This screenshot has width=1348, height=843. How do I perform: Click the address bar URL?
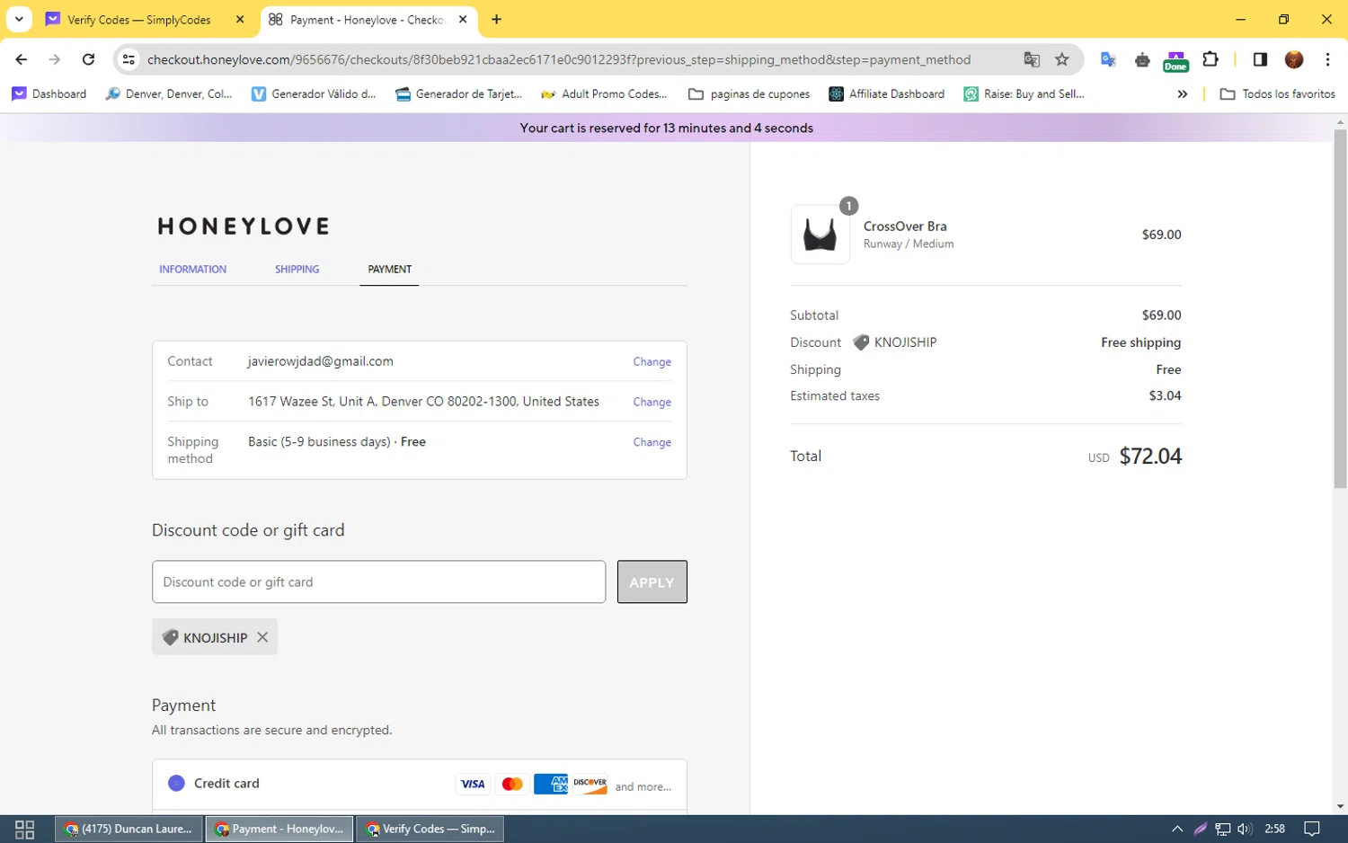[558, 59]
